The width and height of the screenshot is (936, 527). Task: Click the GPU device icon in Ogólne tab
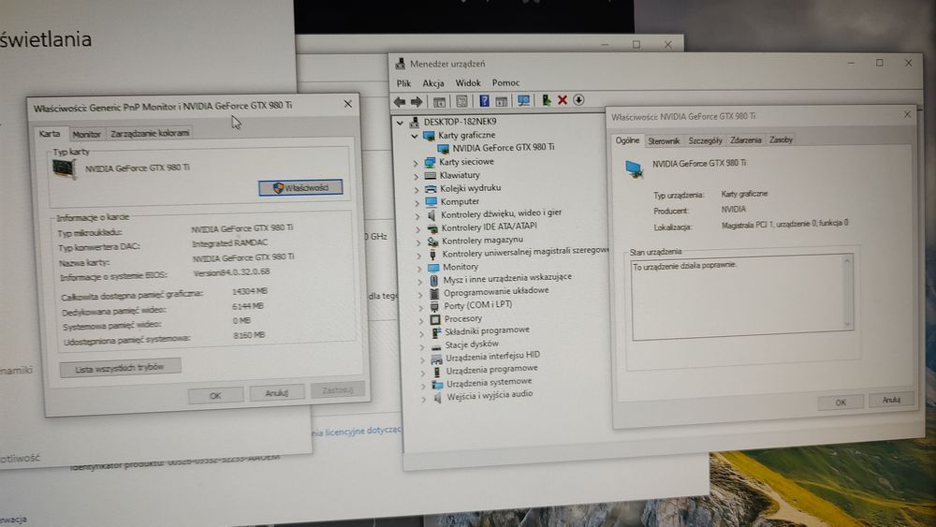[x=634, y=168]
